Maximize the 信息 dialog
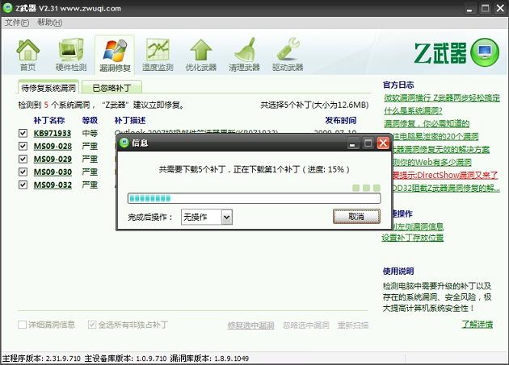509x365 pixels. tap(368, 143)
